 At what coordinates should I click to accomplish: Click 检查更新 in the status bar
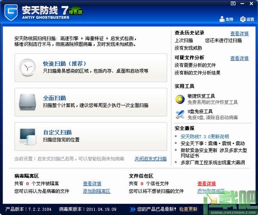pos(188,209)
